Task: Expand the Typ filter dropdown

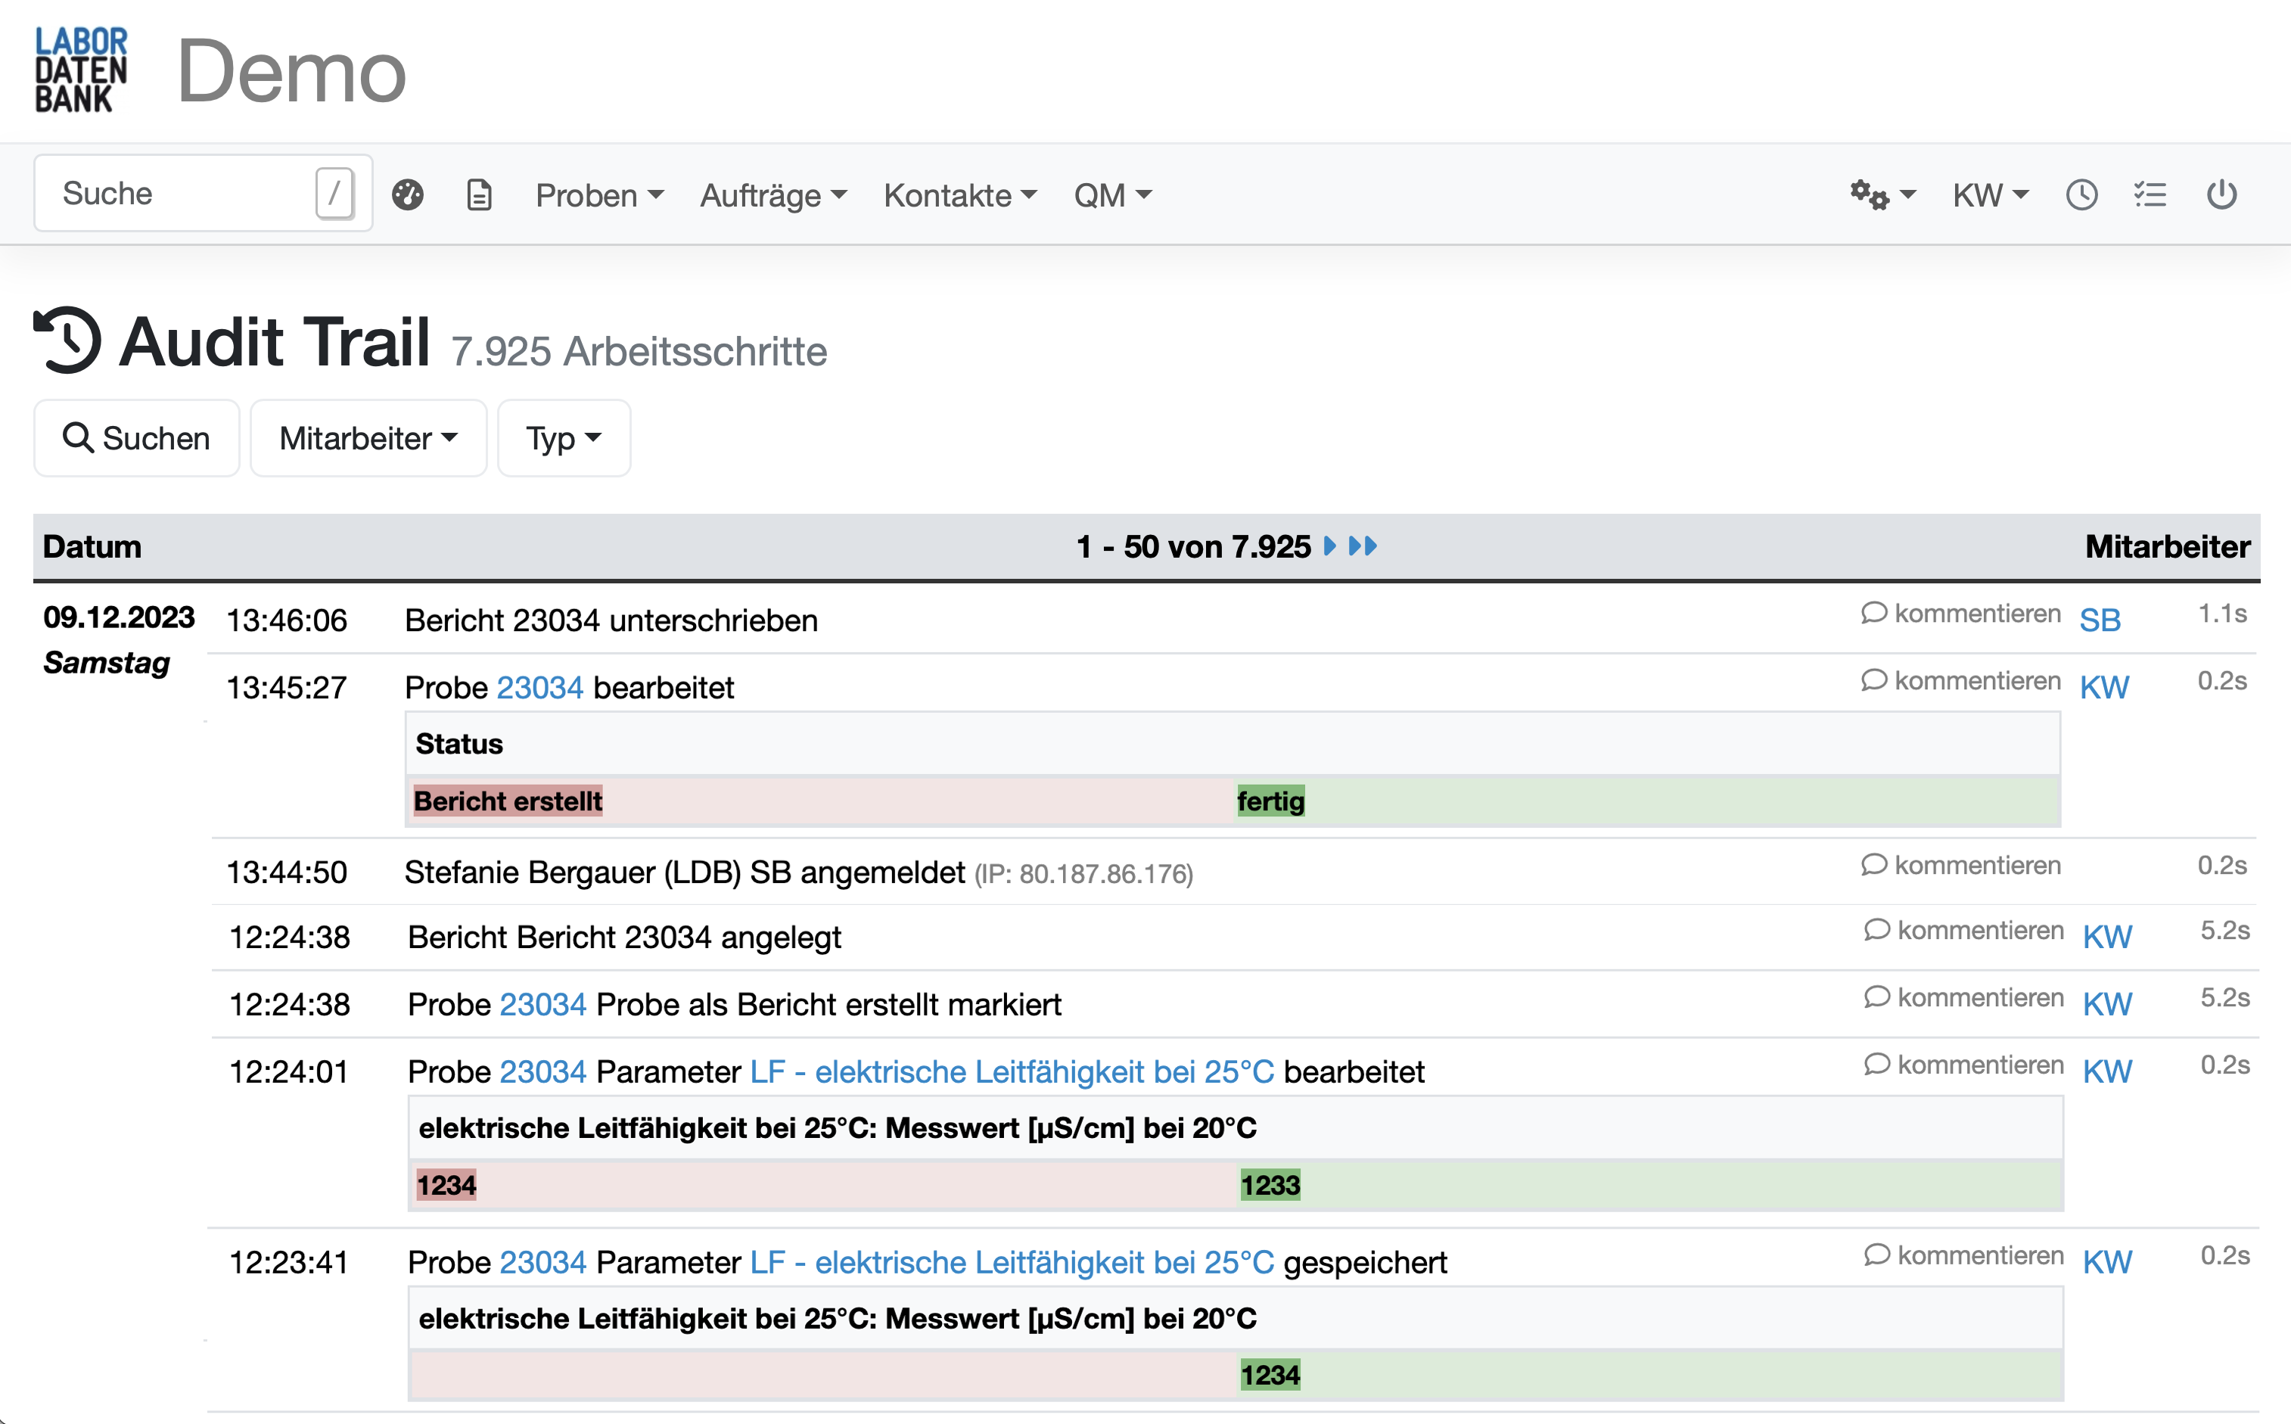Action: click(563, 438)
